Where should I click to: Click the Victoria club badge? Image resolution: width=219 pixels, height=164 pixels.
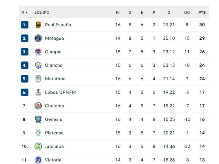38,160
